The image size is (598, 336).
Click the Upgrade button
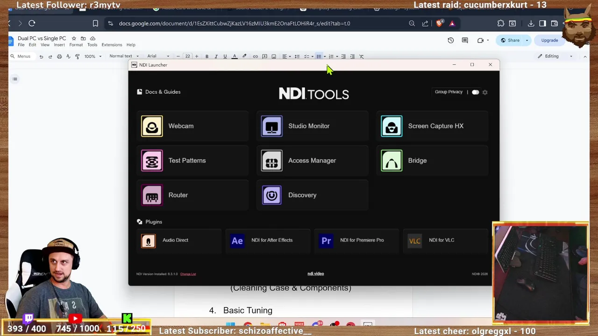pos(549,40)
